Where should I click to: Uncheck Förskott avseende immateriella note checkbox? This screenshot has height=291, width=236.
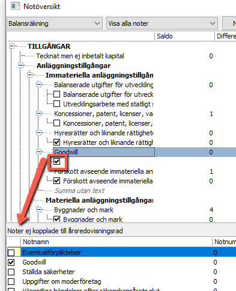click(57, 181)
